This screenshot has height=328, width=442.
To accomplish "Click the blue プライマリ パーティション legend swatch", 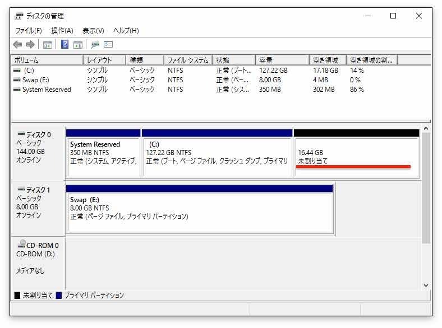I will (59, 296).
